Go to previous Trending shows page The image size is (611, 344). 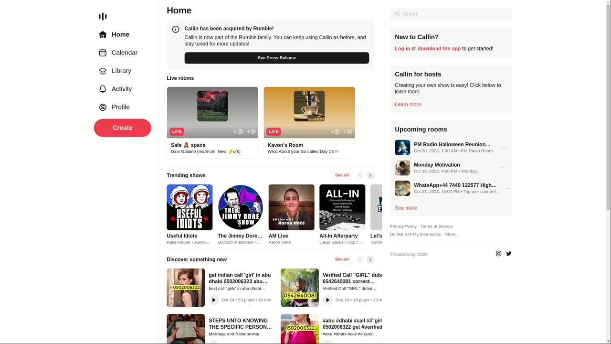[x=360, y=175]
